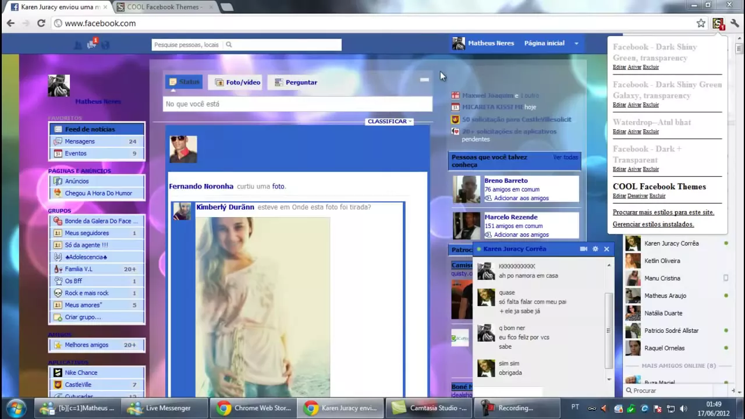
Task: Open Nike Chance app in sidebar
Action: 97,372
